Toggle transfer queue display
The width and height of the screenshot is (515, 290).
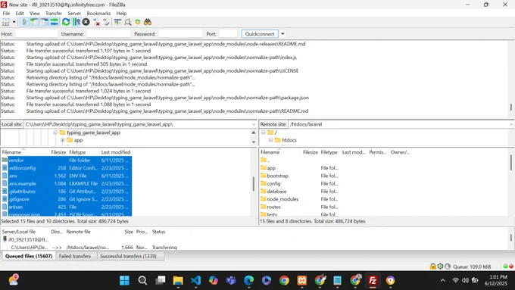tap(55, 22)
